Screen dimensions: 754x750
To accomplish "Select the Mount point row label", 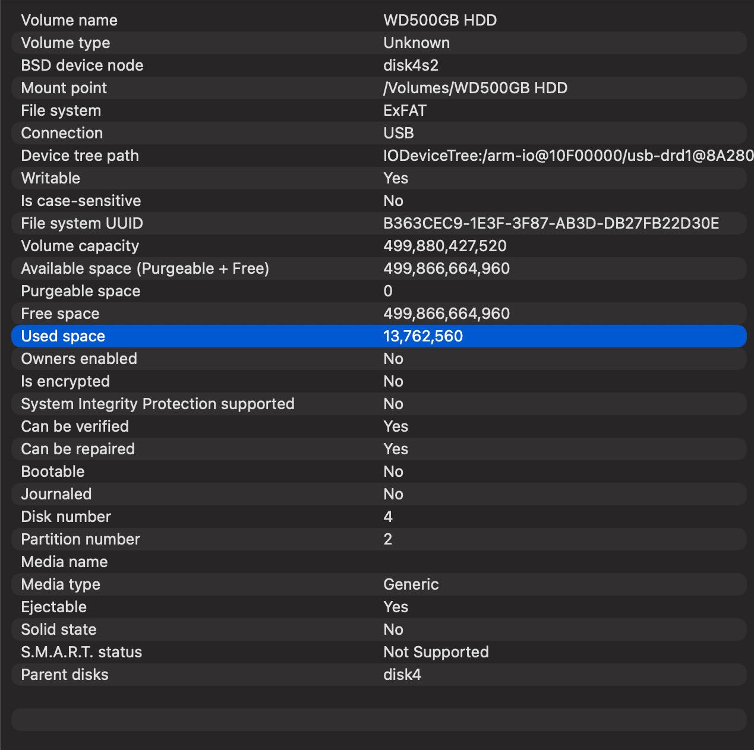I will tap(64, 88).
